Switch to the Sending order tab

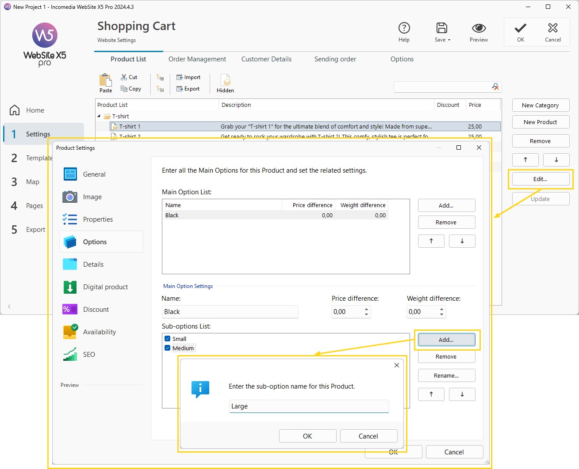[x=335, y=59]
